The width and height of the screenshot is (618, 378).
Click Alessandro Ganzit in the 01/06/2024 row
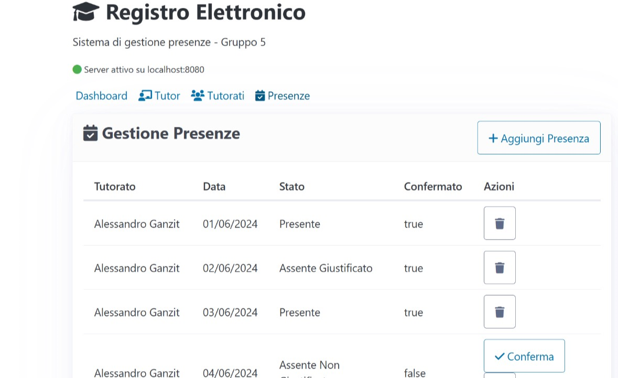pos(137,224)
